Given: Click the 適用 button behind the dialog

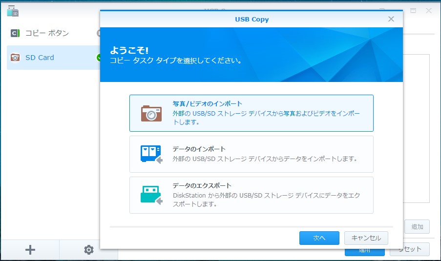Looking at the screenshot, I should [x=364, y=252].
